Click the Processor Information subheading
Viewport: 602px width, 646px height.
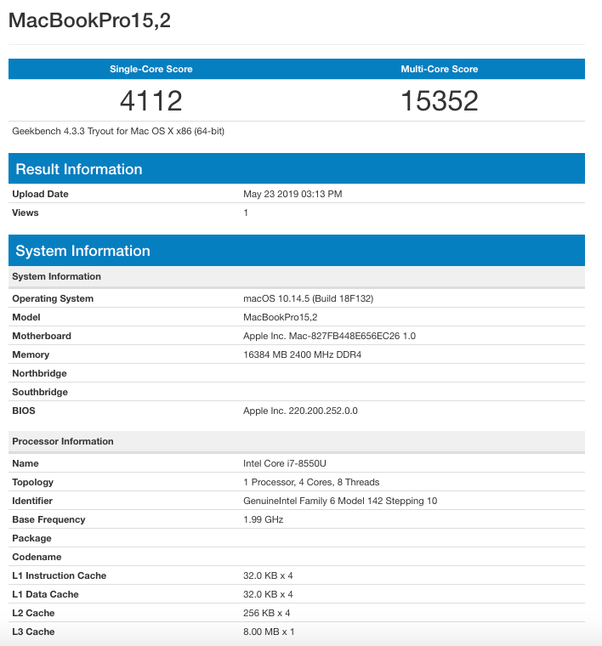pyautogui.click(x=297, y=441)
